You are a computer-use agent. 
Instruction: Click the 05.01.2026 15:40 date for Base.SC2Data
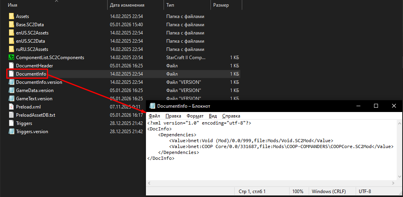coord(126,25)
